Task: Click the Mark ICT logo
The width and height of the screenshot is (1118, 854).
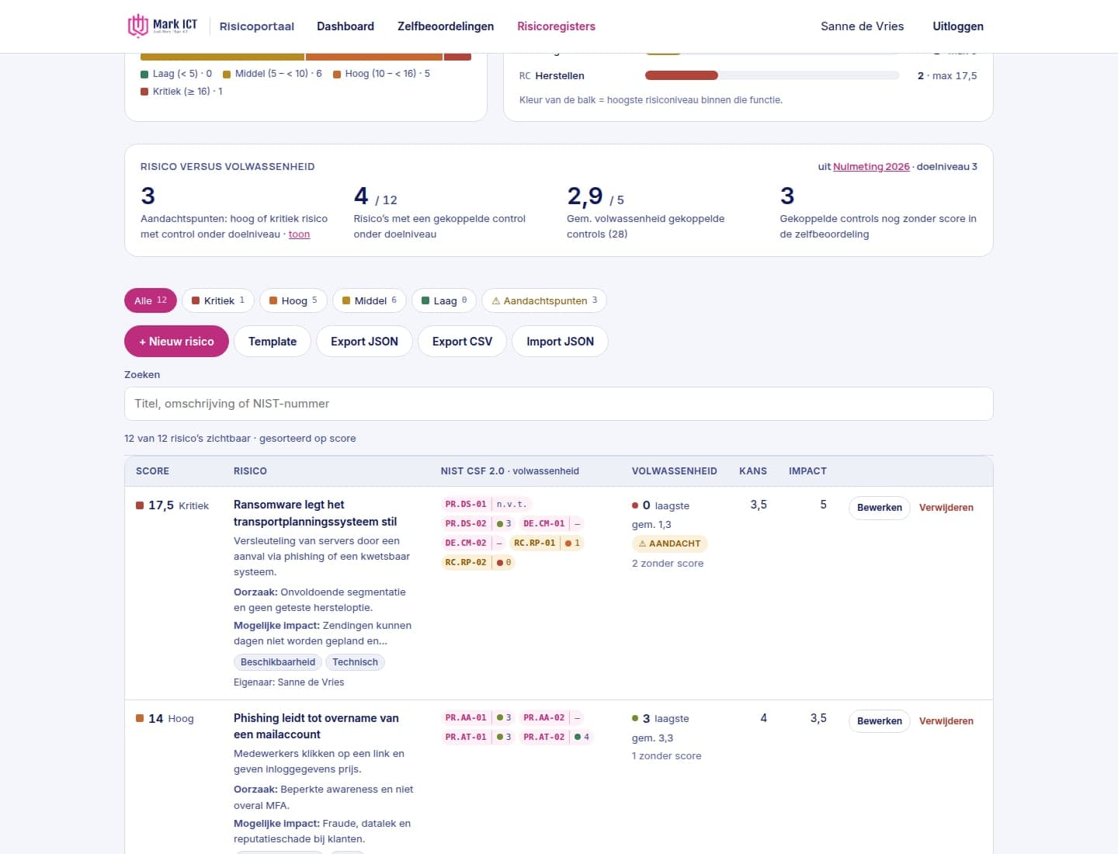Action: [162, 26]
